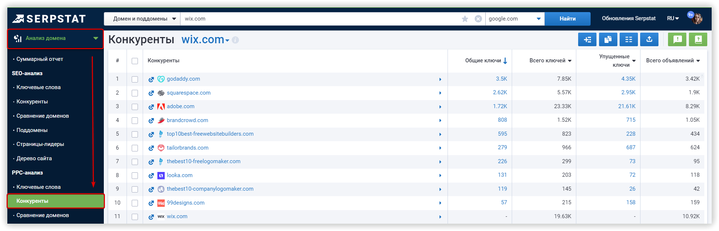Check the squarespace.com row checkbox
719x231 pixels.
135,93
